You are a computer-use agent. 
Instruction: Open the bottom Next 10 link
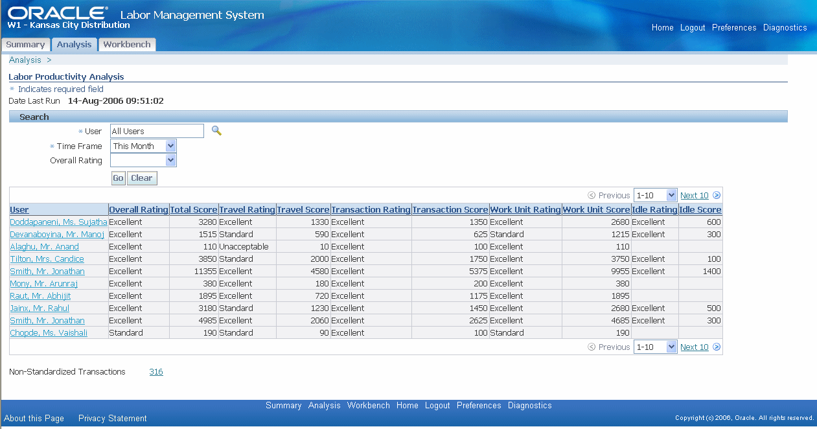[694, 347]
